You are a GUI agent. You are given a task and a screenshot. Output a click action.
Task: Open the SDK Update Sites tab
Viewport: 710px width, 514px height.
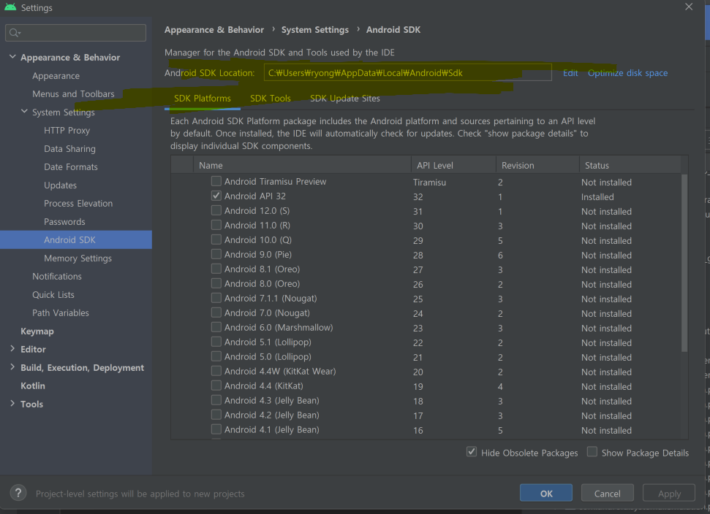345,99
